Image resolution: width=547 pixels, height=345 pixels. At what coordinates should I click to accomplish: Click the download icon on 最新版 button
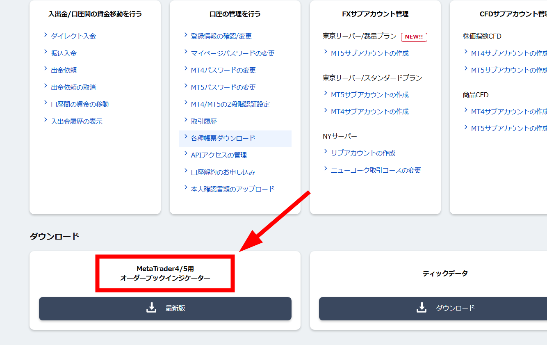(x=152, y=308)
